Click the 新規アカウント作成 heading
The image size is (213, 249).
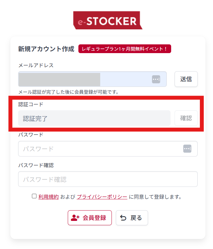click(46, 49)
